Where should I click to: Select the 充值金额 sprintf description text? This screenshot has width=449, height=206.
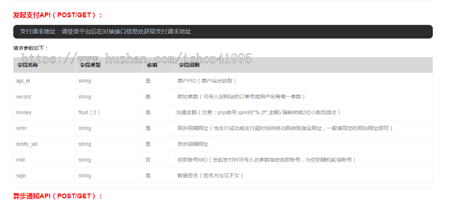click(x=258, y=112)
